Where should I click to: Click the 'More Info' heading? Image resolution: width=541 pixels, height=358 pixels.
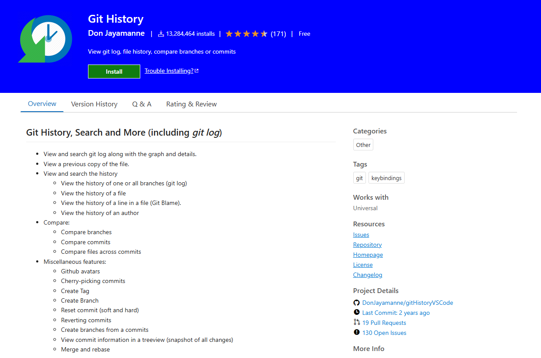click(x=369, y=348)
